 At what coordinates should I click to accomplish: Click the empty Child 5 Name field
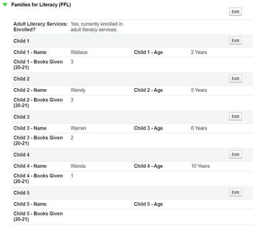tap(99, 204)
